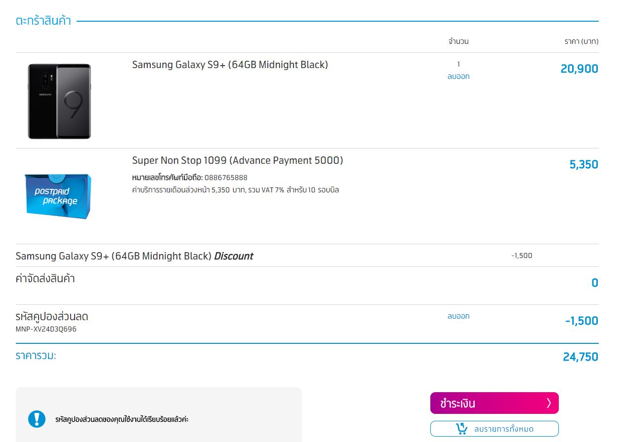Click ลบรายการทั้งหมด clear cart button
The width and height of the screenshot is (625, 442).
point(494,429)
